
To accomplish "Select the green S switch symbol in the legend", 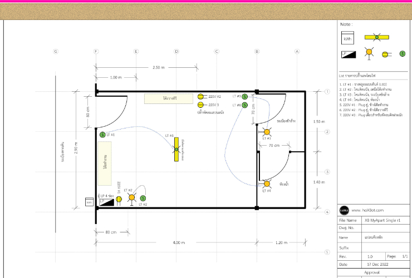I will point(403,54).
